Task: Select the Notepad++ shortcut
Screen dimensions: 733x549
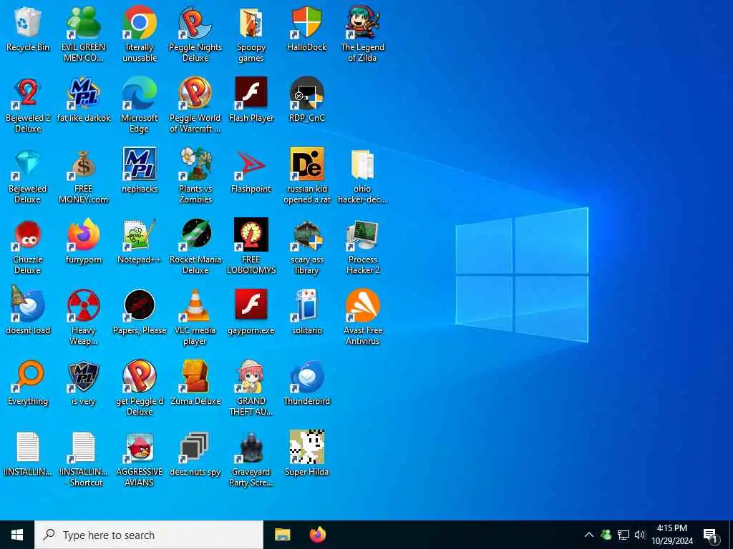Action: click(140, 234)
